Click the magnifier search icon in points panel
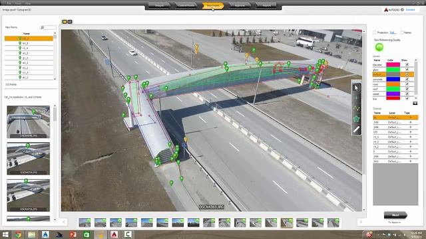This screenshot has height=239, width=426. pos(43,27)
